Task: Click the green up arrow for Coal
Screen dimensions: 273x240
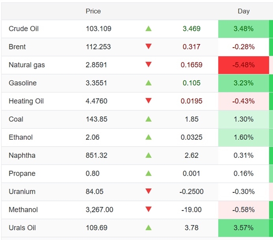Action: coord(148,119)
